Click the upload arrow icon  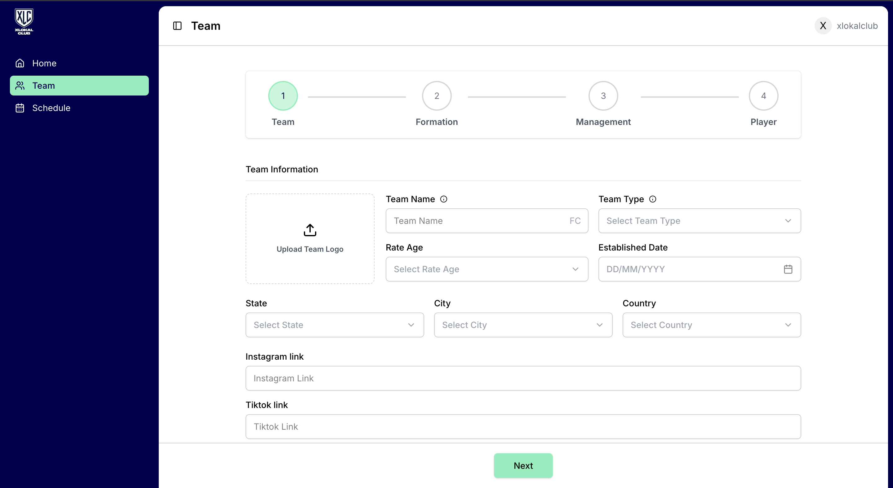[x=309, y=230]
